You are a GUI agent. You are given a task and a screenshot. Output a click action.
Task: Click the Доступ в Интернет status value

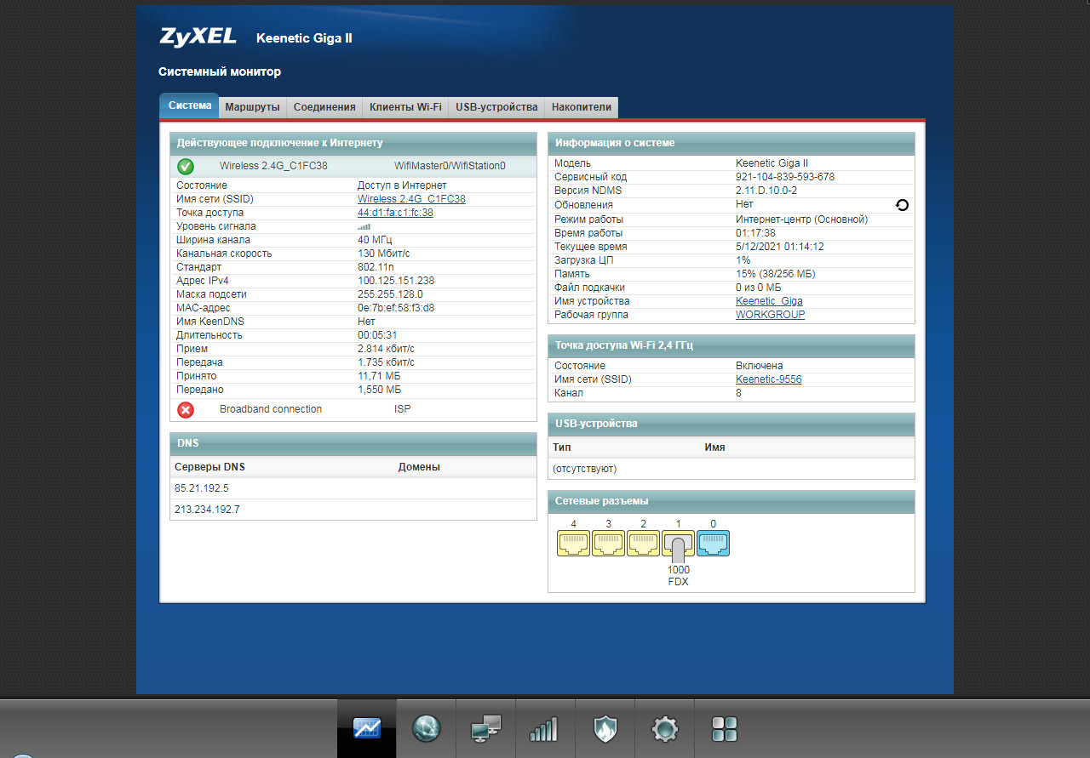click(402, 185)
